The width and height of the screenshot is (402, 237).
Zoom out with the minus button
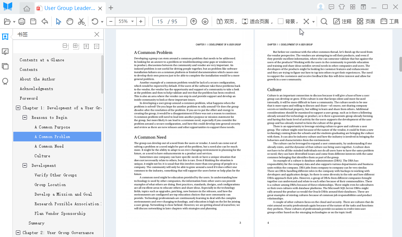(x=111, y=21)
